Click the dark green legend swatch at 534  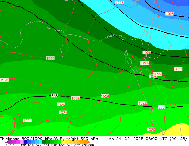pos(44,142)
